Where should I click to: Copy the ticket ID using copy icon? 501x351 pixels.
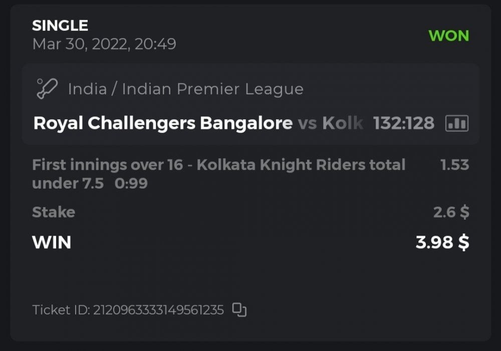pos(239,310)
